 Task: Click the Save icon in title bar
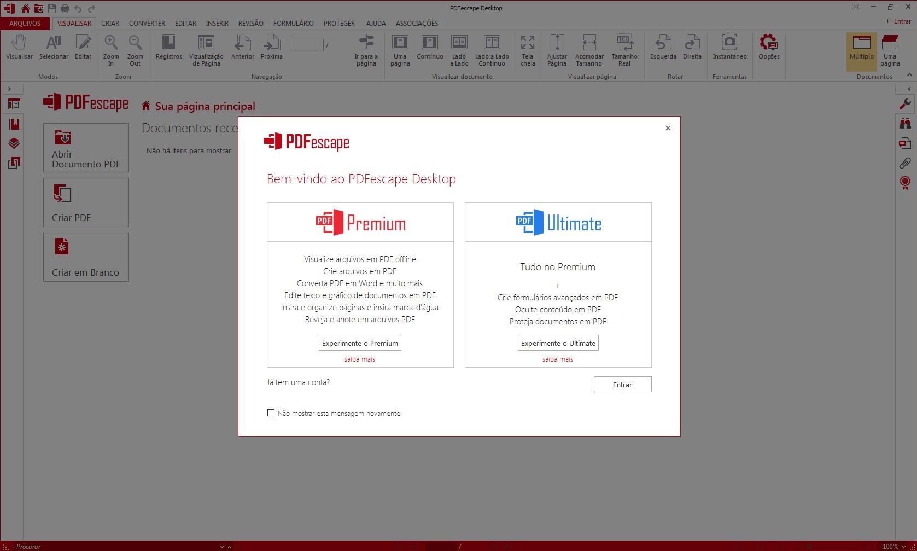coord(52,8)
